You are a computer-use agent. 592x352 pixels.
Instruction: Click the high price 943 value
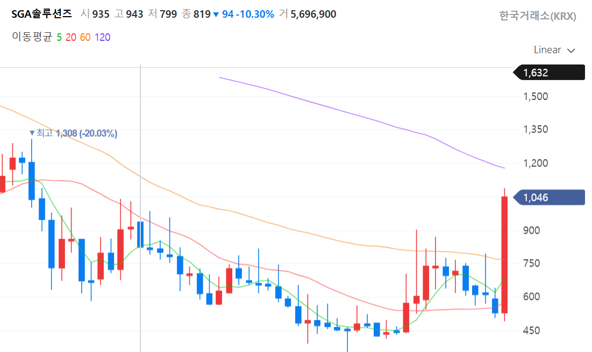pos(134,15)
